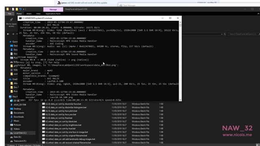260x146 pixels.
Task: Go back with Explorer back arrow
Action: pos(8,34)
